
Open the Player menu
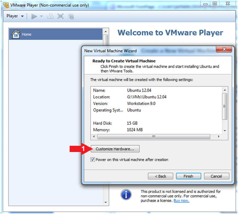15,16
